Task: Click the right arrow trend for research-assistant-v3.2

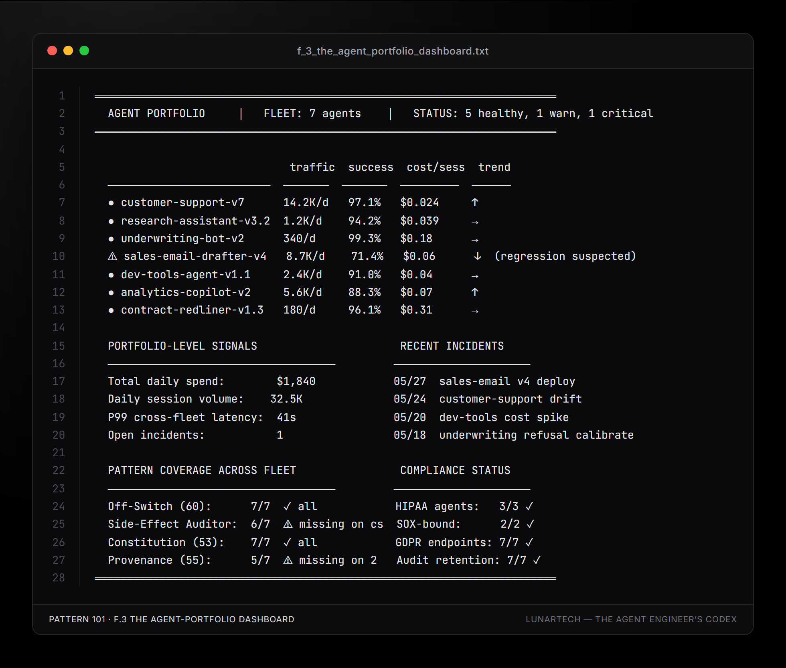Action: coord(475,222)
